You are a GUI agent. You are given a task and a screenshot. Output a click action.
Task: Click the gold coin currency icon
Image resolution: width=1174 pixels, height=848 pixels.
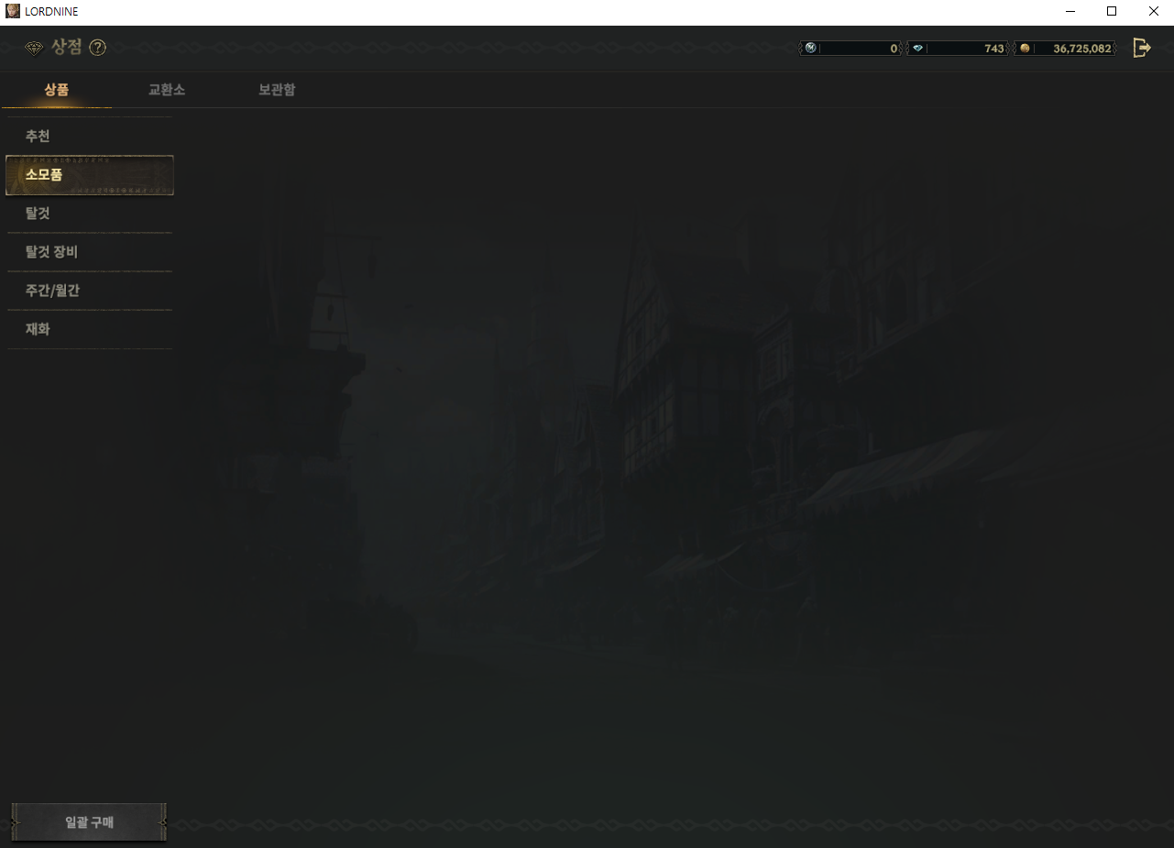(1025, 49)
